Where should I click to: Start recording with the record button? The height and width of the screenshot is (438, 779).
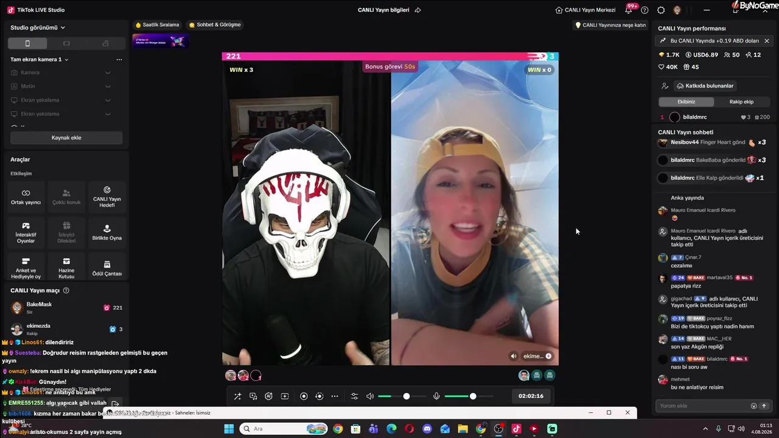coord(304,397)
